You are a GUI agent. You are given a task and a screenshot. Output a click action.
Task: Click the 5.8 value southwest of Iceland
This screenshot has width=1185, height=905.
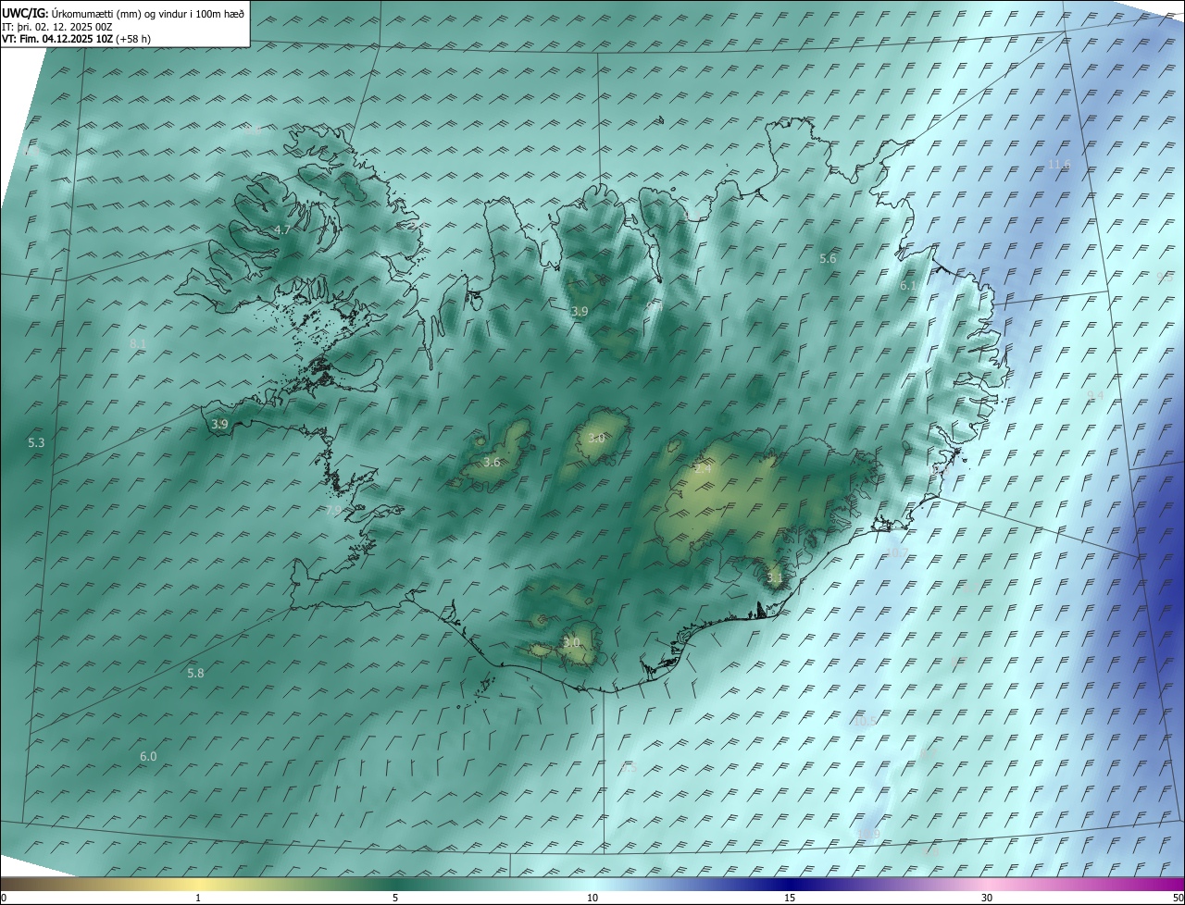[x=195, y=673]
